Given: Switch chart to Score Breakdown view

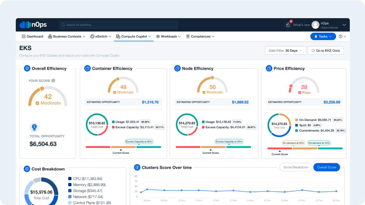Looking at the screenshot, I should (296, 167).
